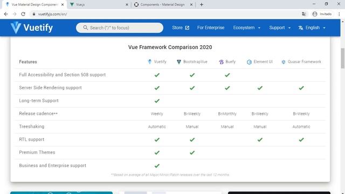Click the Vuetify column logo icon
Image resolution: width=345 pixels, height=194 pixels.
[150, 62]
